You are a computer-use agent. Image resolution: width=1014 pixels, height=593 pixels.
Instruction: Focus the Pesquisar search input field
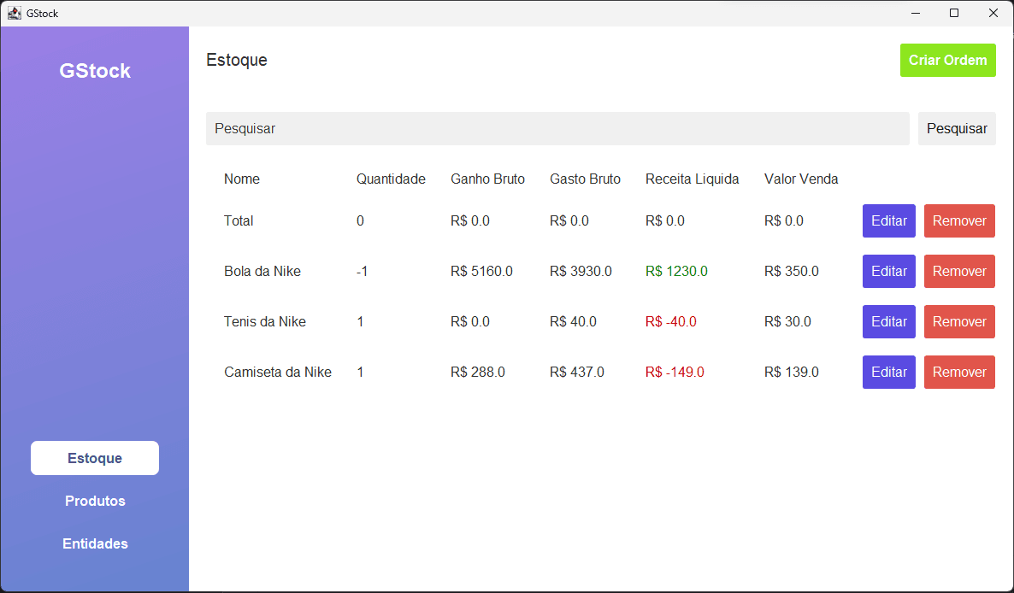coord(557,128)
